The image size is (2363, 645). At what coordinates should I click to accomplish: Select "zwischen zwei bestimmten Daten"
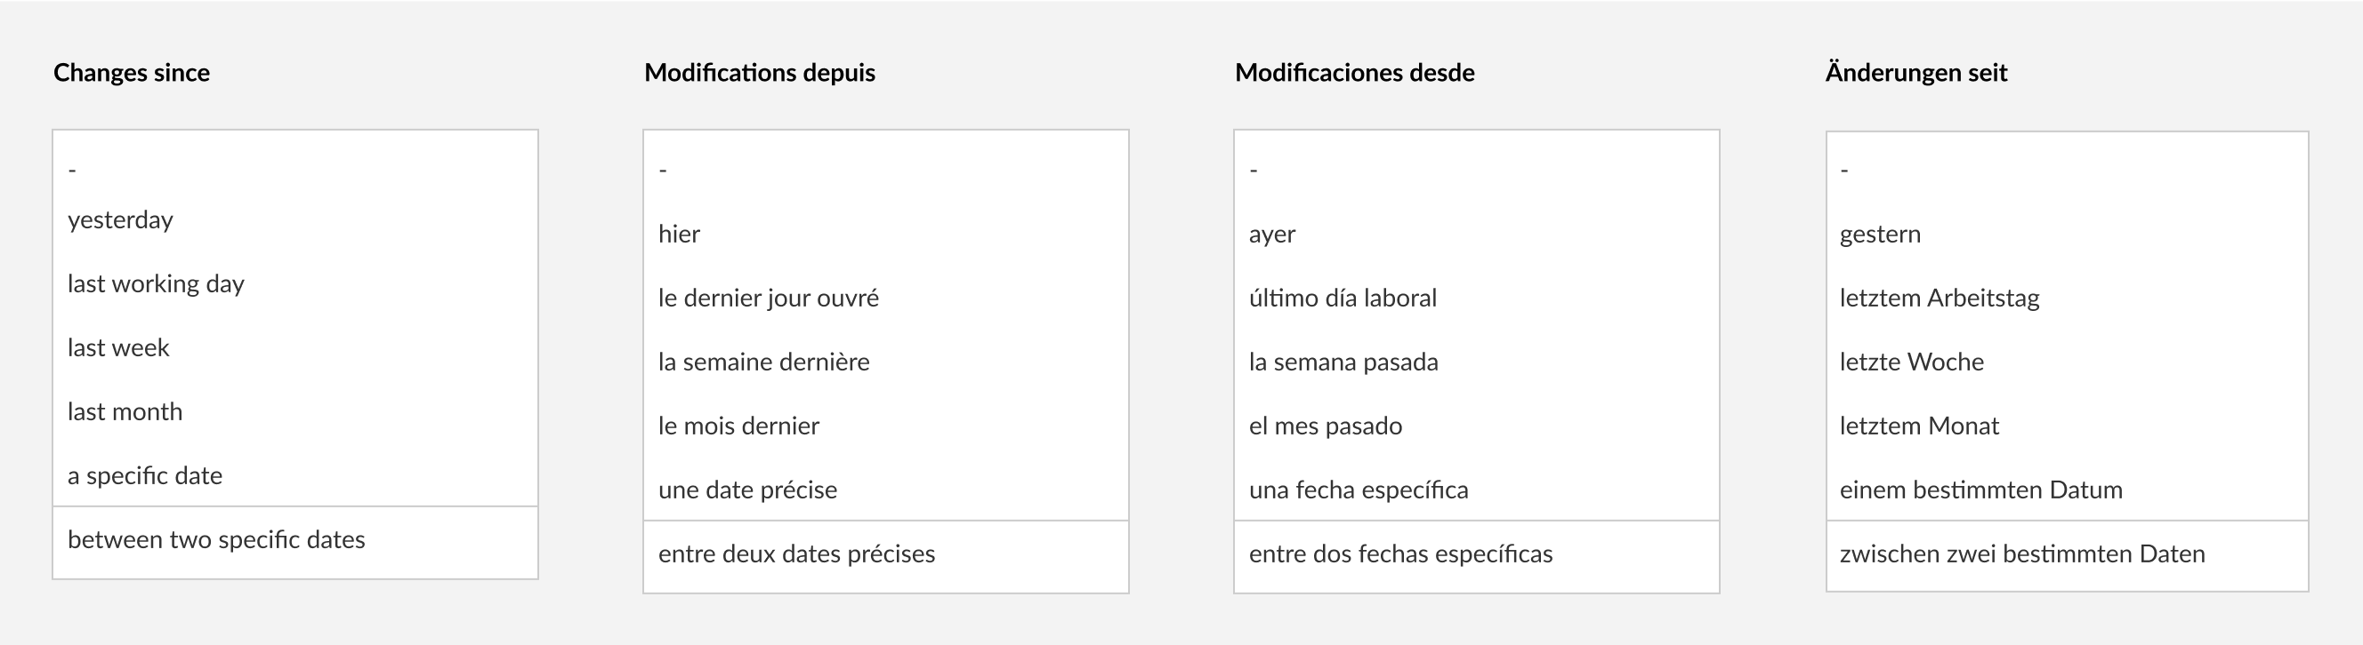2021,553
